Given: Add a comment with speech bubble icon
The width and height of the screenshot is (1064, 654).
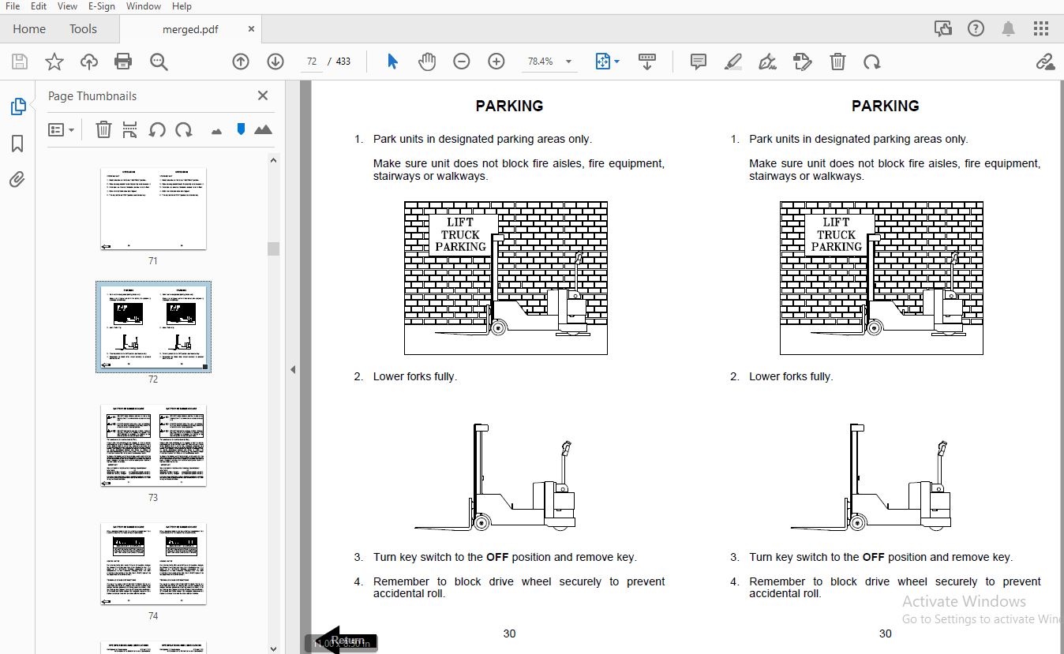Looking at the screenshot, I should point(699,62).
